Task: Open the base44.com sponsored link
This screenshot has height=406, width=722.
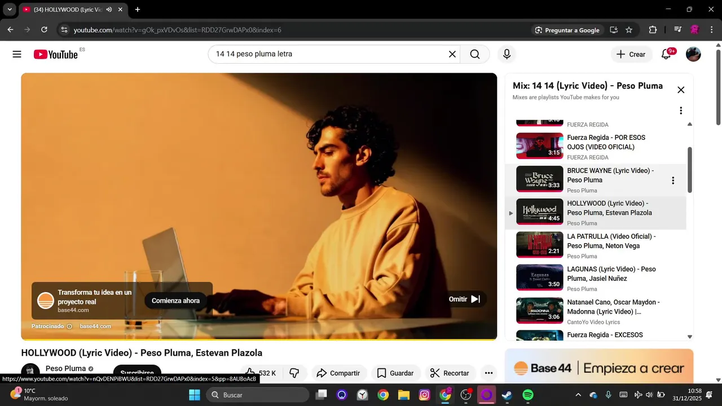Action: point(95,326)
